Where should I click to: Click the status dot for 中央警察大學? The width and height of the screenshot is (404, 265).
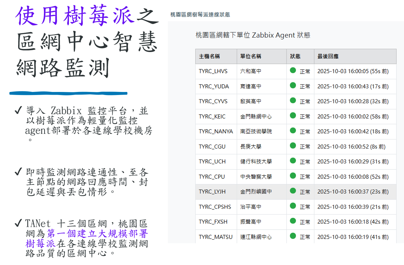click(293, 176)
